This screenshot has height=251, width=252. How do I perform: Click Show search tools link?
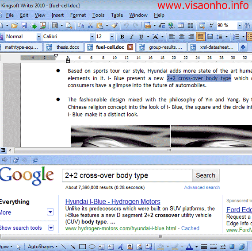pos(21,228)
